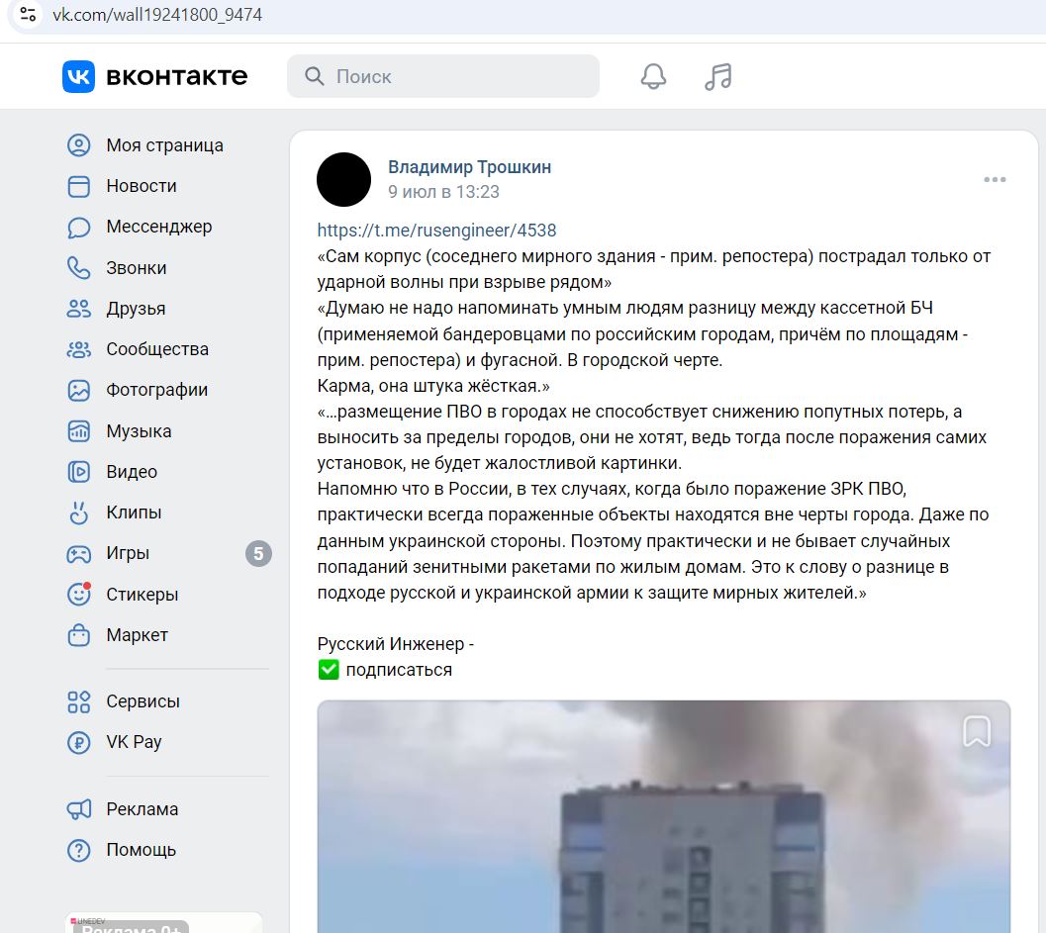Click the Стикеры smiley icon
The width and height of the screenshot is (1046, 933).
79,595
